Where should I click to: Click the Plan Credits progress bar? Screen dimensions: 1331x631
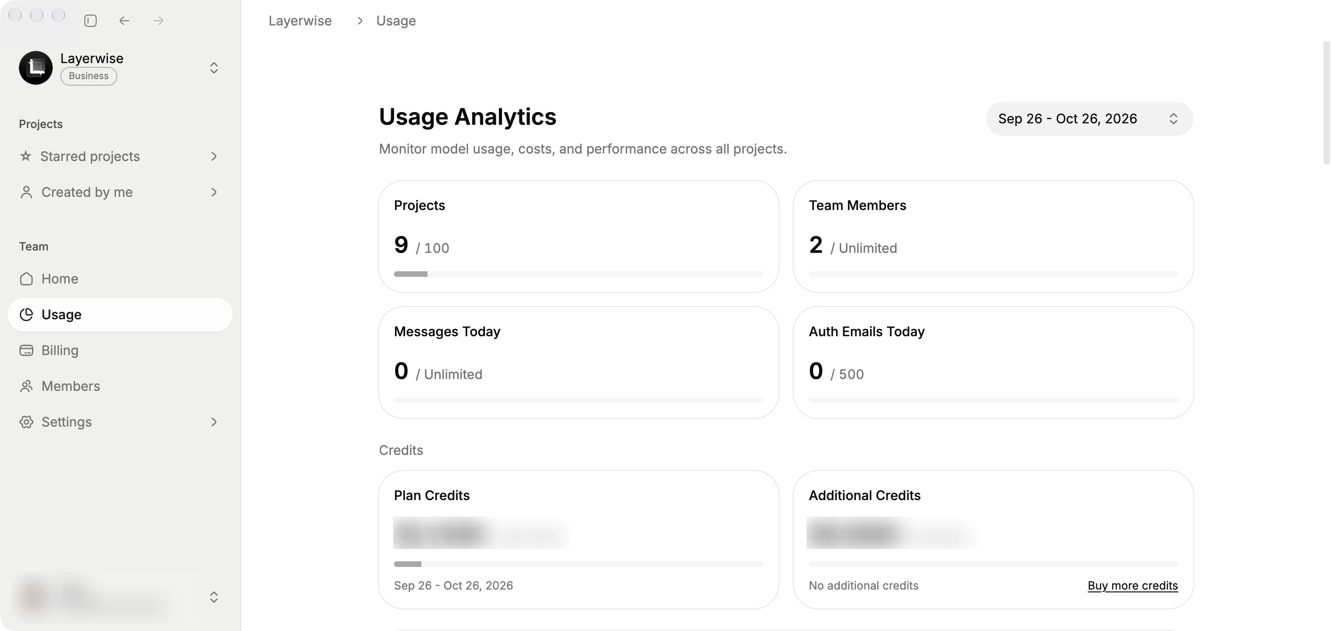click(x=578, y=565)
